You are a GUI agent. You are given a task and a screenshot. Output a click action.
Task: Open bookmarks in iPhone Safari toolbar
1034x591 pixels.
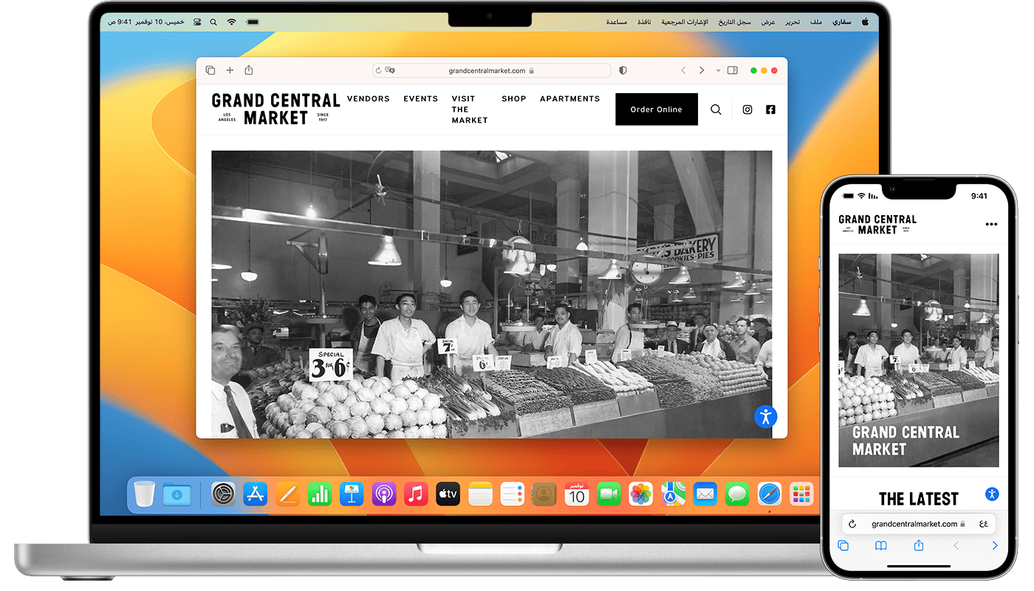[x=881, y=546]
